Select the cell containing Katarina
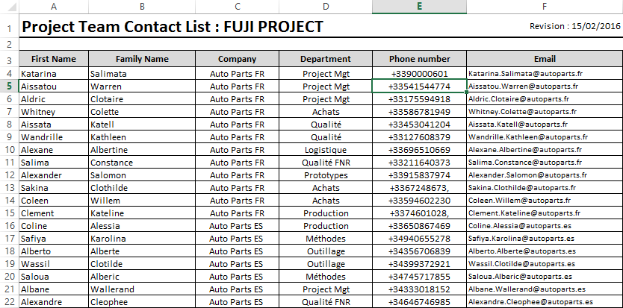 coord(52,74)
